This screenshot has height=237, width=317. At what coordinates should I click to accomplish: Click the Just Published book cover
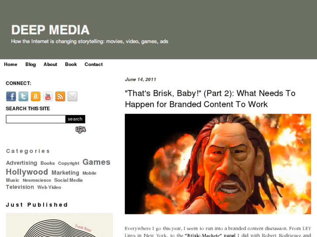(x=59, y=225)
